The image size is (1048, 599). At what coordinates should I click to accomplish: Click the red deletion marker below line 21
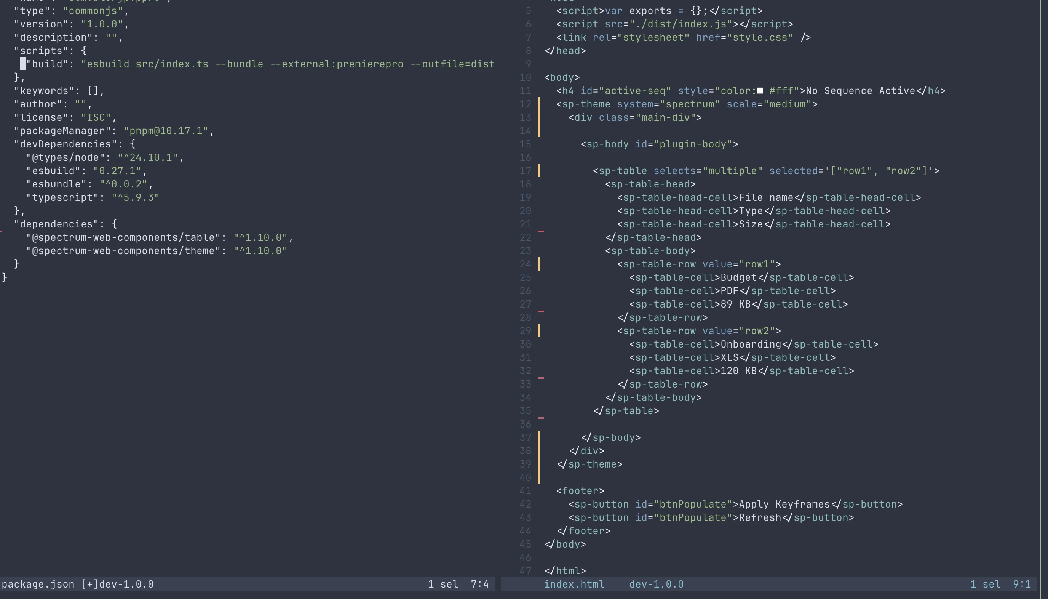(541, 231)
